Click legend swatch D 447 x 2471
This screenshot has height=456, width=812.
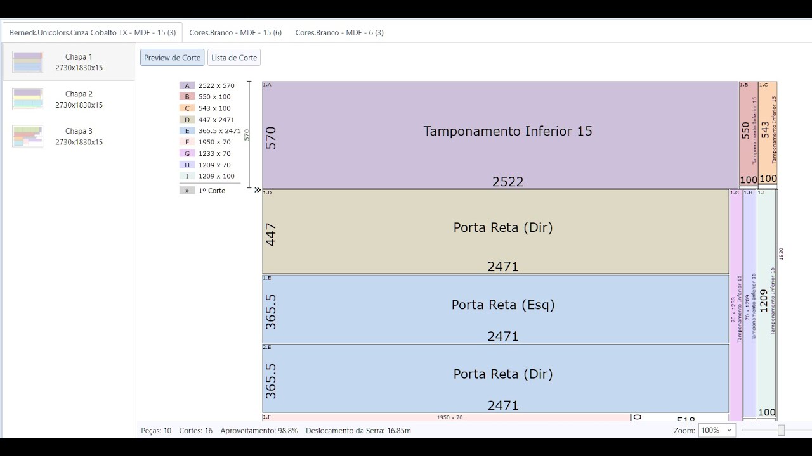(x=187, y=120)
